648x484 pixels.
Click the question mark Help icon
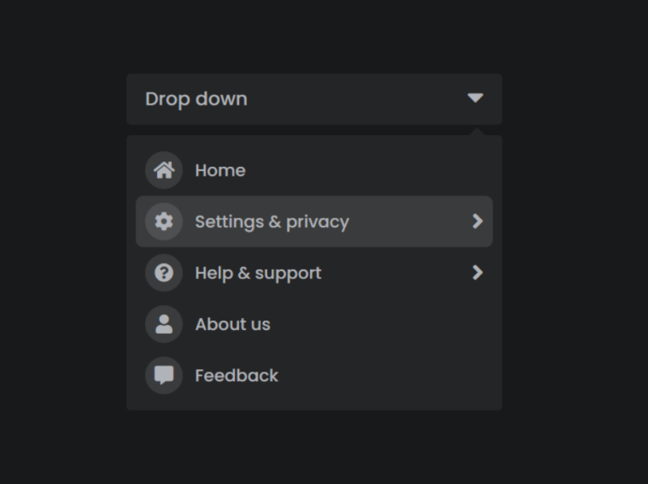point(164,273)
